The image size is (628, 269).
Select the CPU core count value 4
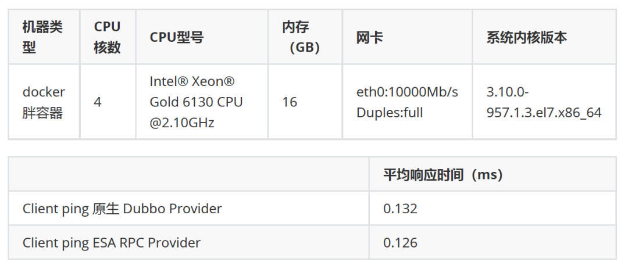pos(98,102)
